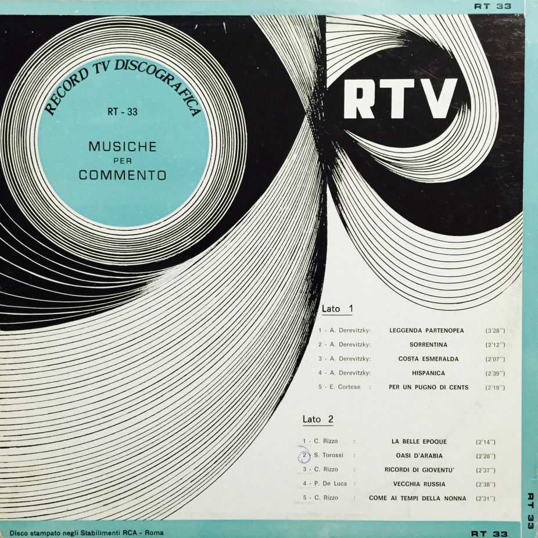Click the 'LA BELLE EPOQUE' track title
This screenshot has width=538, height=538.
pyautogui.click(x=419, y=441)
